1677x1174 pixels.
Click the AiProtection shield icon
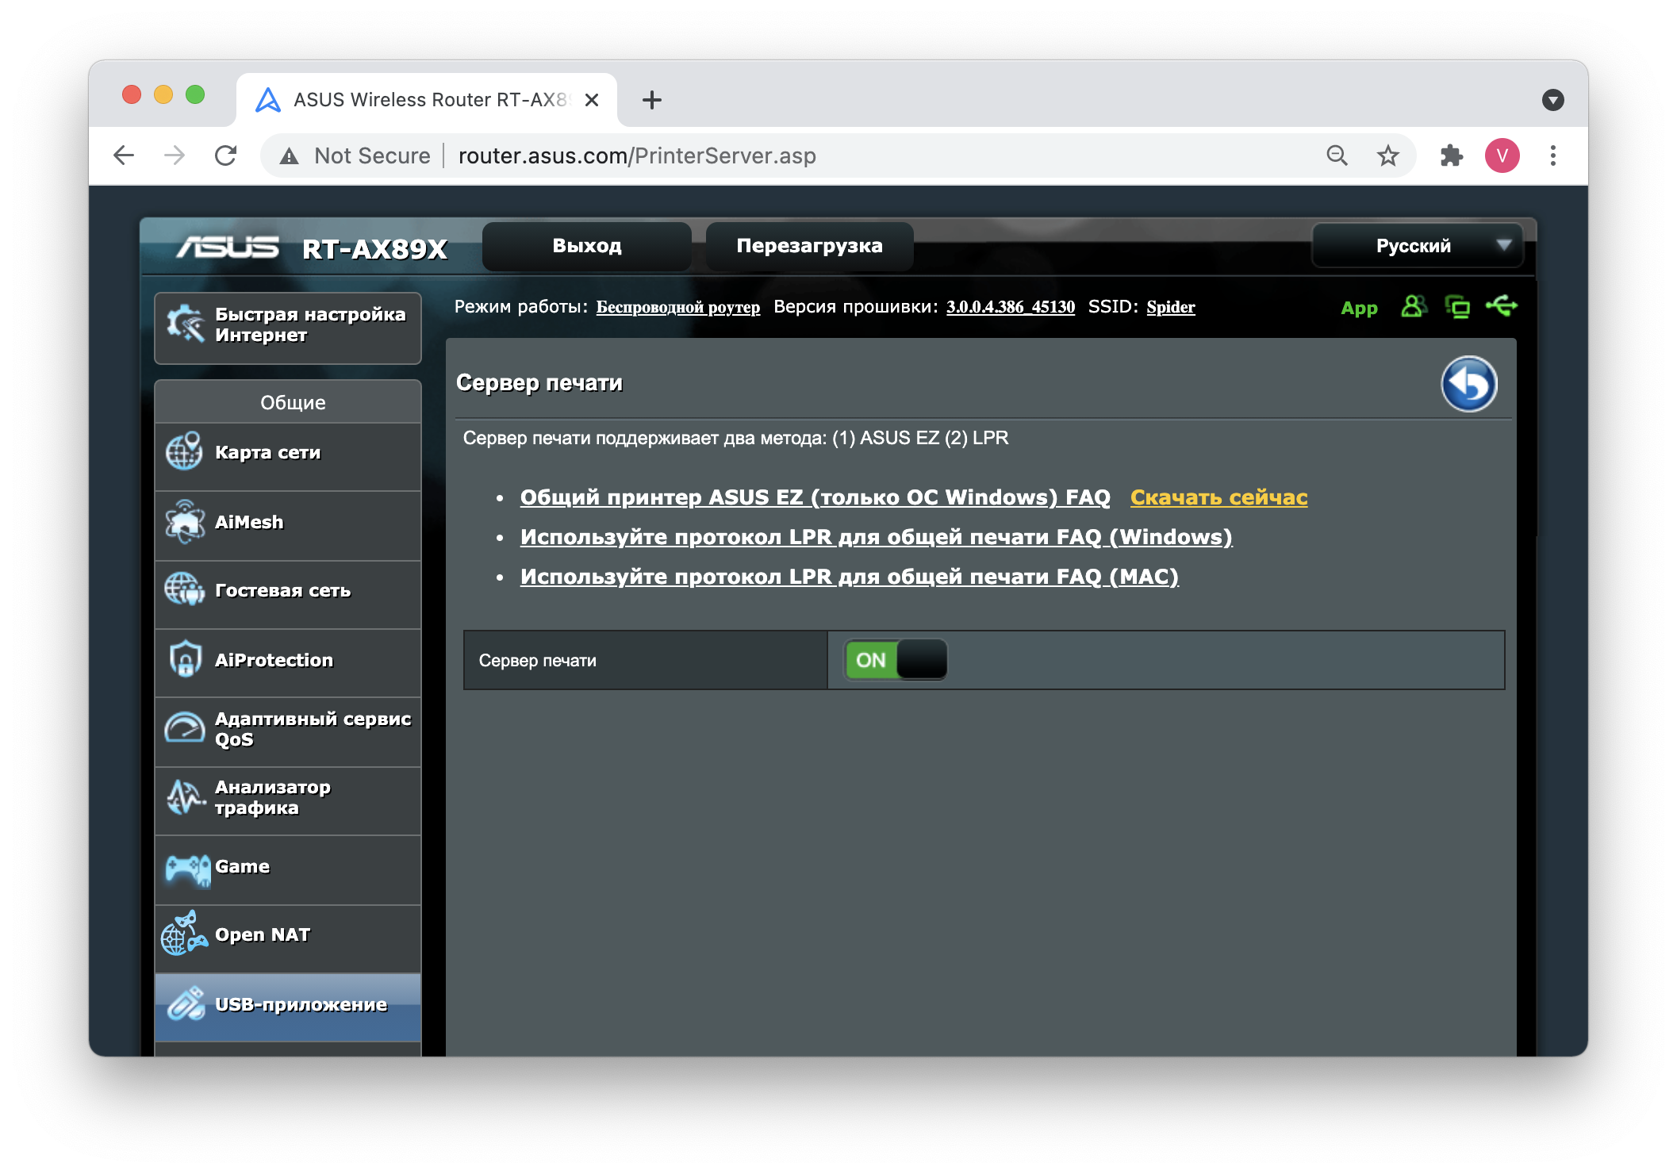coord(185,659)
